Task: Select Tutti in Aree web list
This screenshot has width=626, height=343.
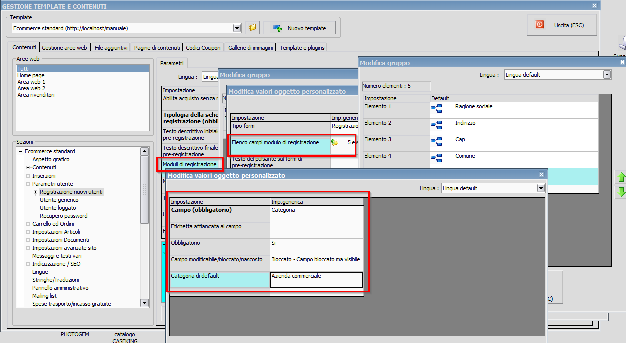Action: point(83,69)
